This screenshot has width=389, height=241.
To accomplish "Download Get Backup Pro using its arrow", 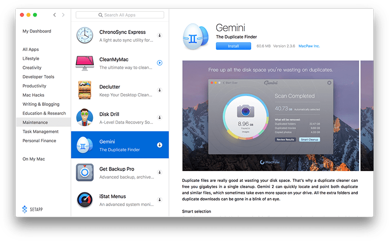I will (160, 172).
